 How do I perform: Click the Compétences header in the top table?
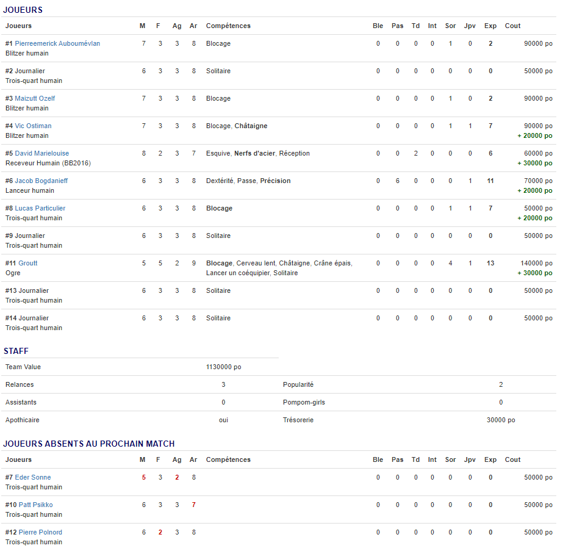pyautogui.click(x=228, y=26)
